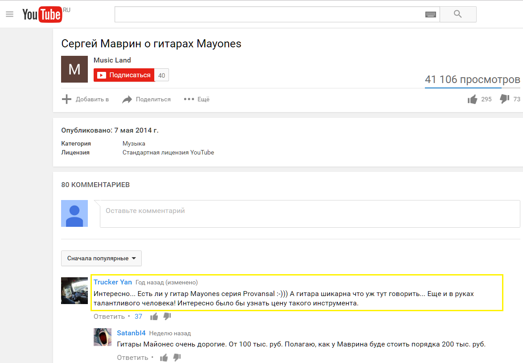
Task: Click the 80 КОММЕНТАРИЕВ heading
Action: [95, 185]
